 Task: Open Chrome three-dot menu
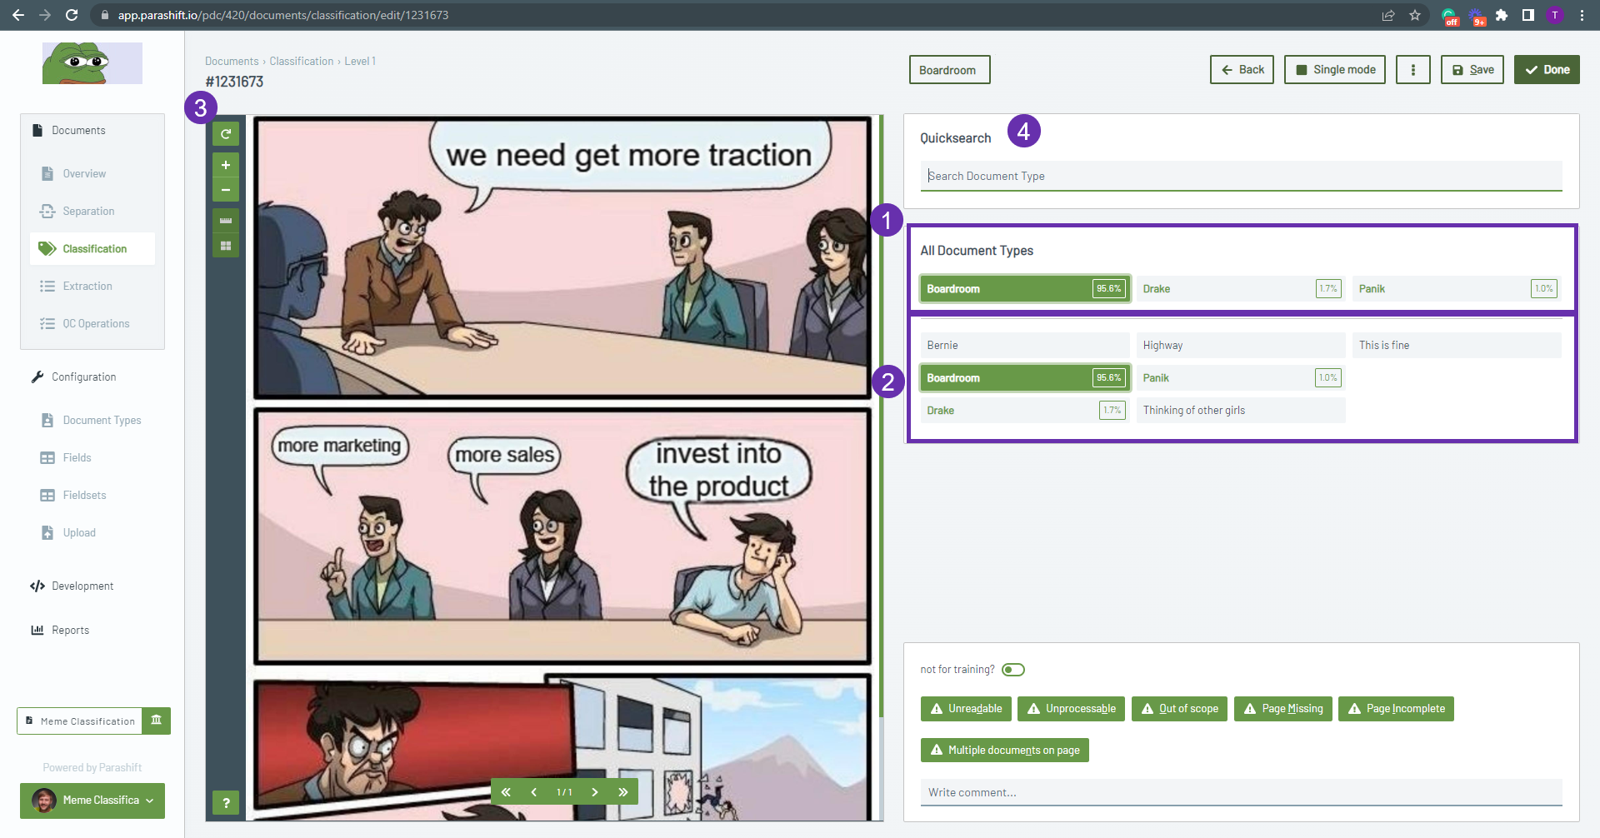pyautogui.click(x=1582, y=15)
